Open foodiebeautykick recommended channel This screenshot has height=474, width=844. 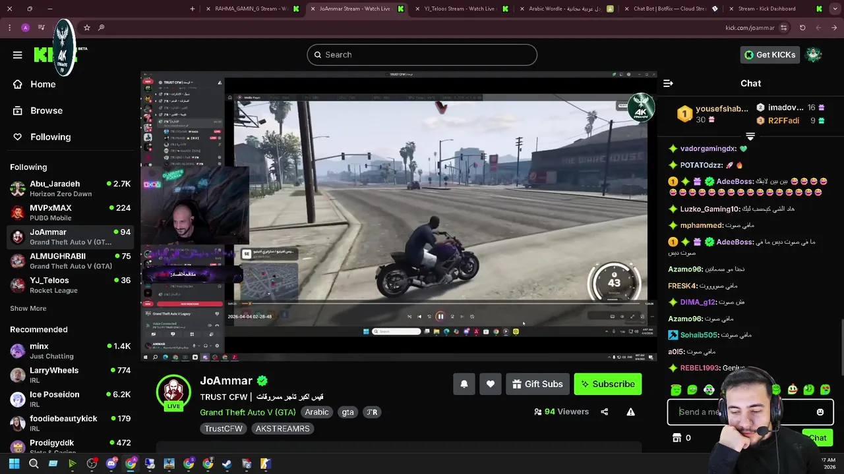(70, 423)
